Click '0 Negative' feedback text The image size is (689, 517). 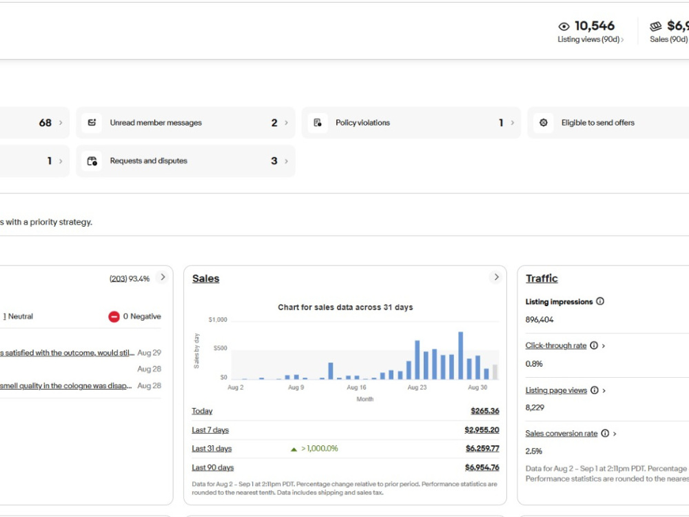pyautogui.click(x=142, y=316)
